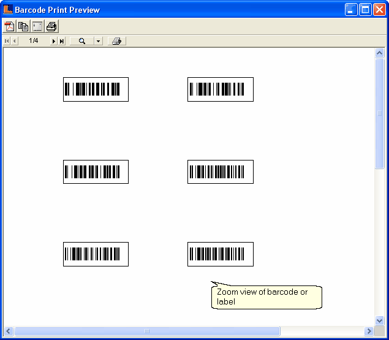The image size is (389, 340).
Task: Click the horizontal scrollbar left arrow
Action: [x=8, y=331]
